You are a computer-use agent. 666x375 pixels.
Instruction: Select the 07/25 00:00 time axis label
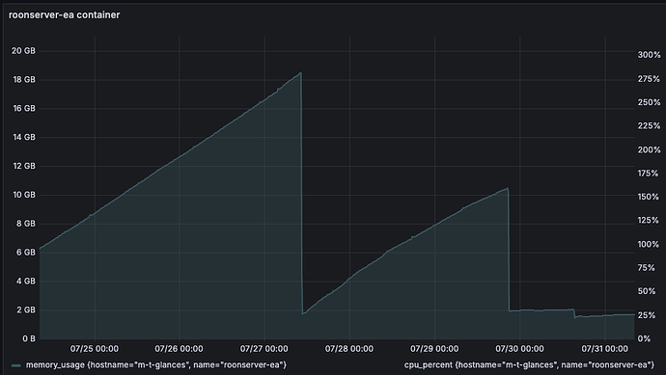click(x=95, y=349)
